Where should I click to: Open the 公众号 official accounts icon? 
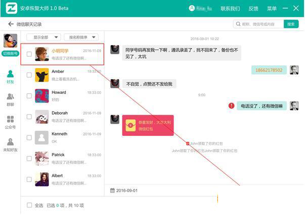pyautogui.click(x=10, y=122)
